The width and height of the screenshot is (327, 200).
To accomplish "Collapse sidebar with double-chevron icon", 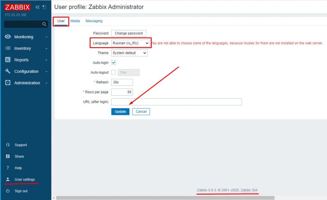I will (38, 7).
